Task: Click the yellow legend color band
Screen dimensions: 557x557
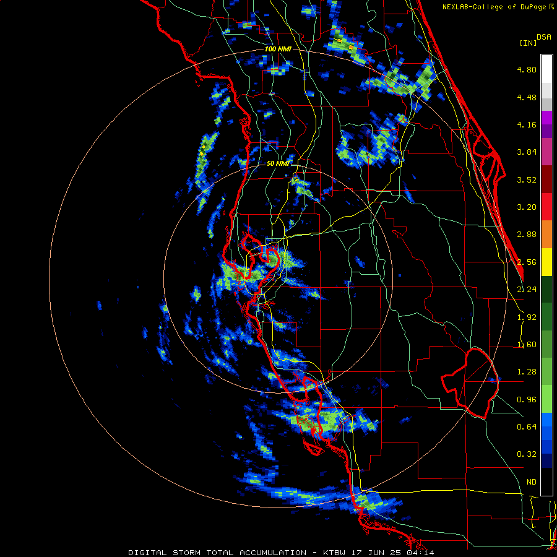Action: pos(546,262)
